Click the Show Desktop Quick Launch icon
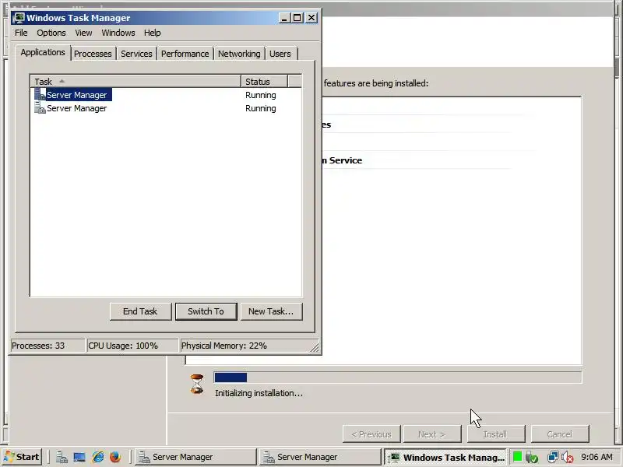Image resolution: width=623 pixels, height=467 pixels. point(79,457)
